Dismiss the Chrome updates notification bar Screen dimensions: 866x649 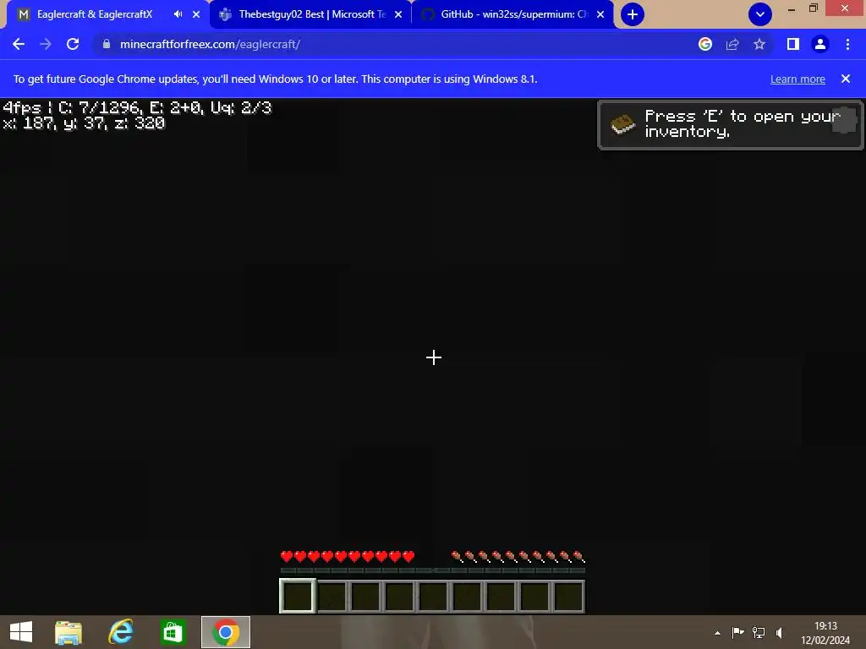click(846, 79)
